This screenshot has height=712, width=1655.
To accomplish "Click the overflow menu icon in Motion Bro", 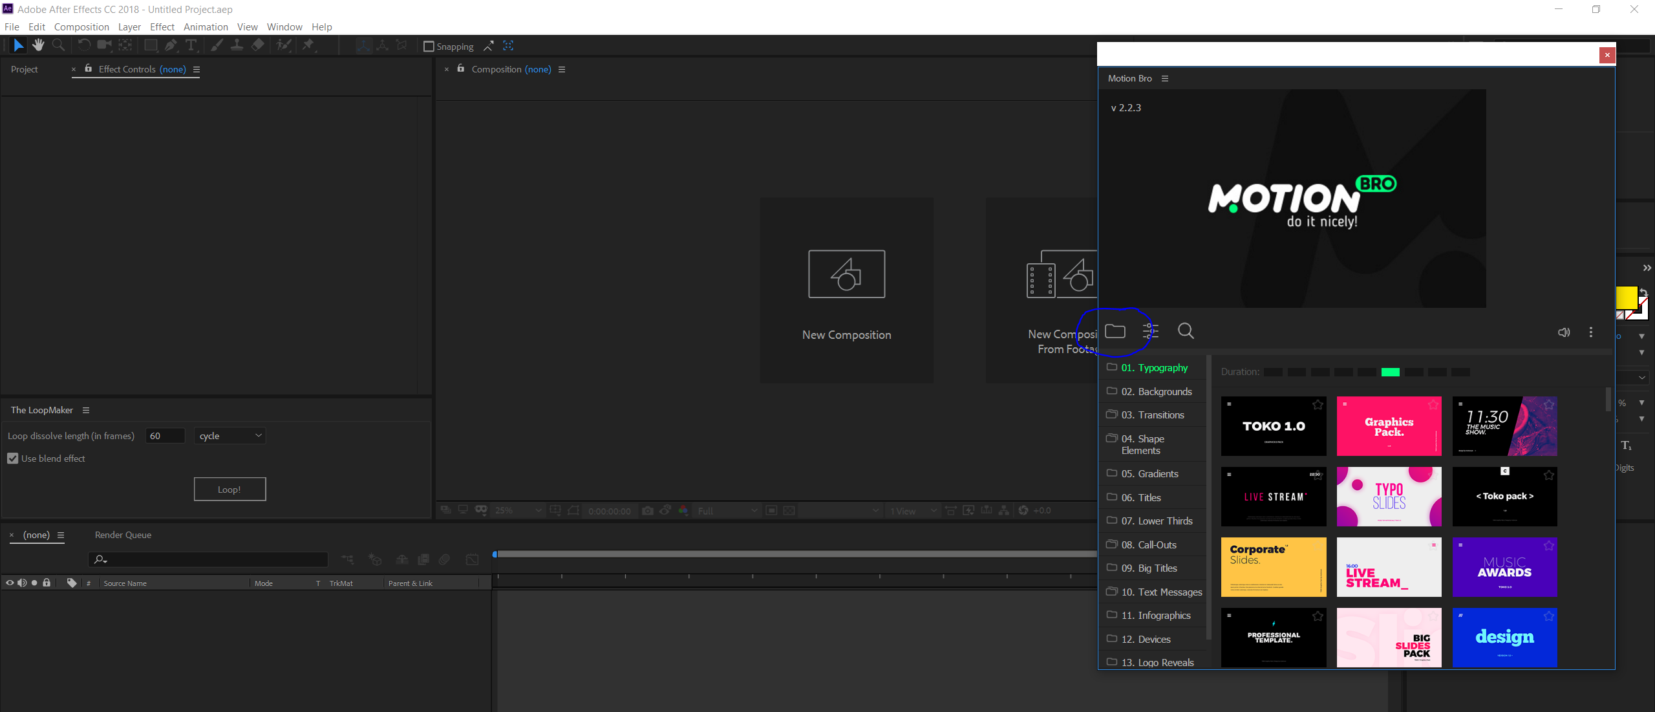I will (1592, 332).
